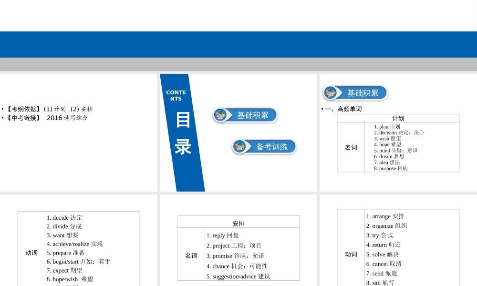Select the row '4. hope 希望'

(387, 144)
